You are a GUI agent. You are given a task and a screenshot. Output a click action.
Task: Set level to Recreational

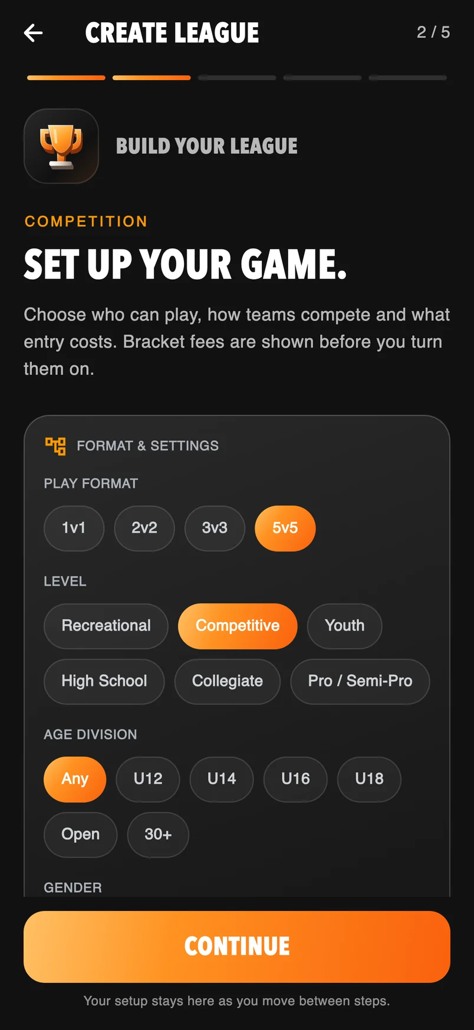(106, 626)
